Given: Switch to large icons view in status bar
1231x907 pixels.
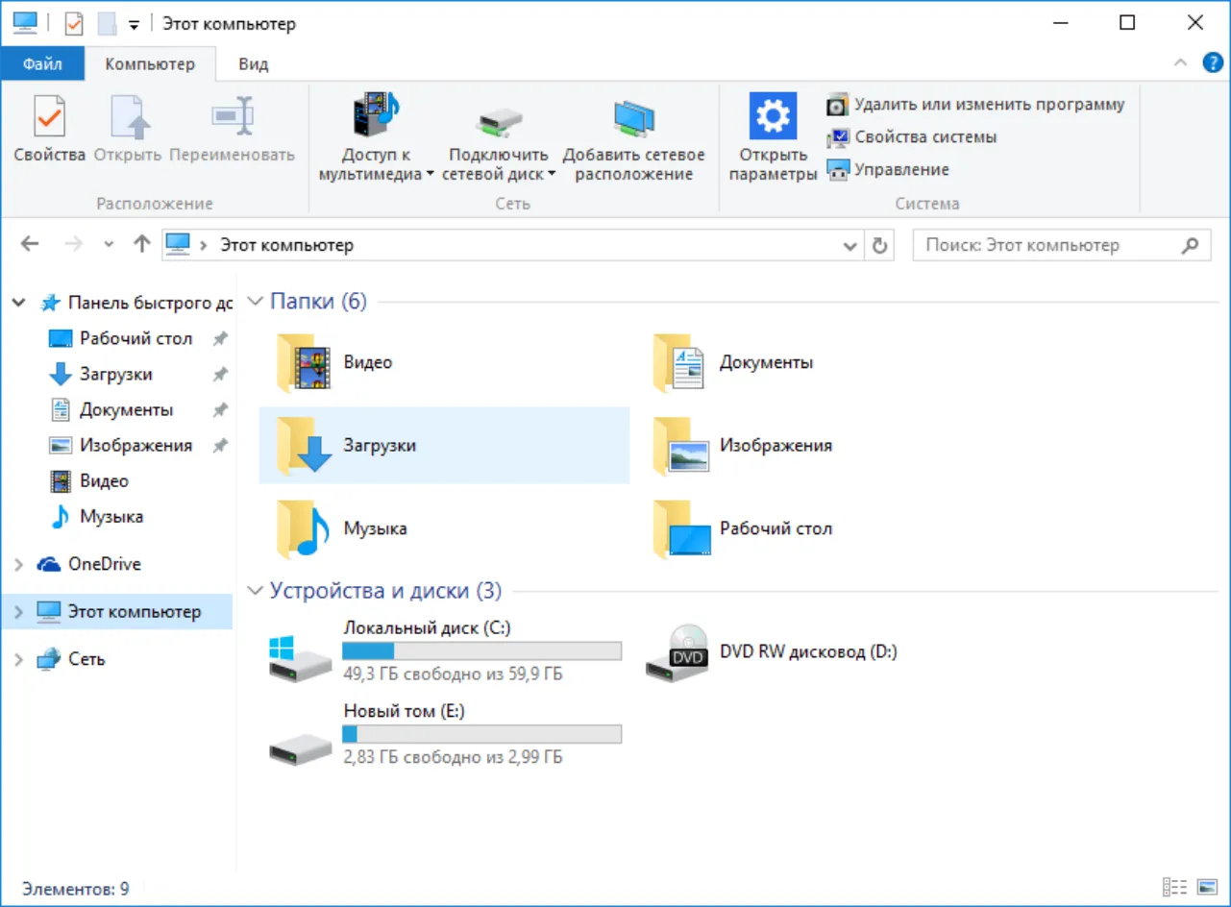Looking at the screenshot, I should pos(1206,888).
